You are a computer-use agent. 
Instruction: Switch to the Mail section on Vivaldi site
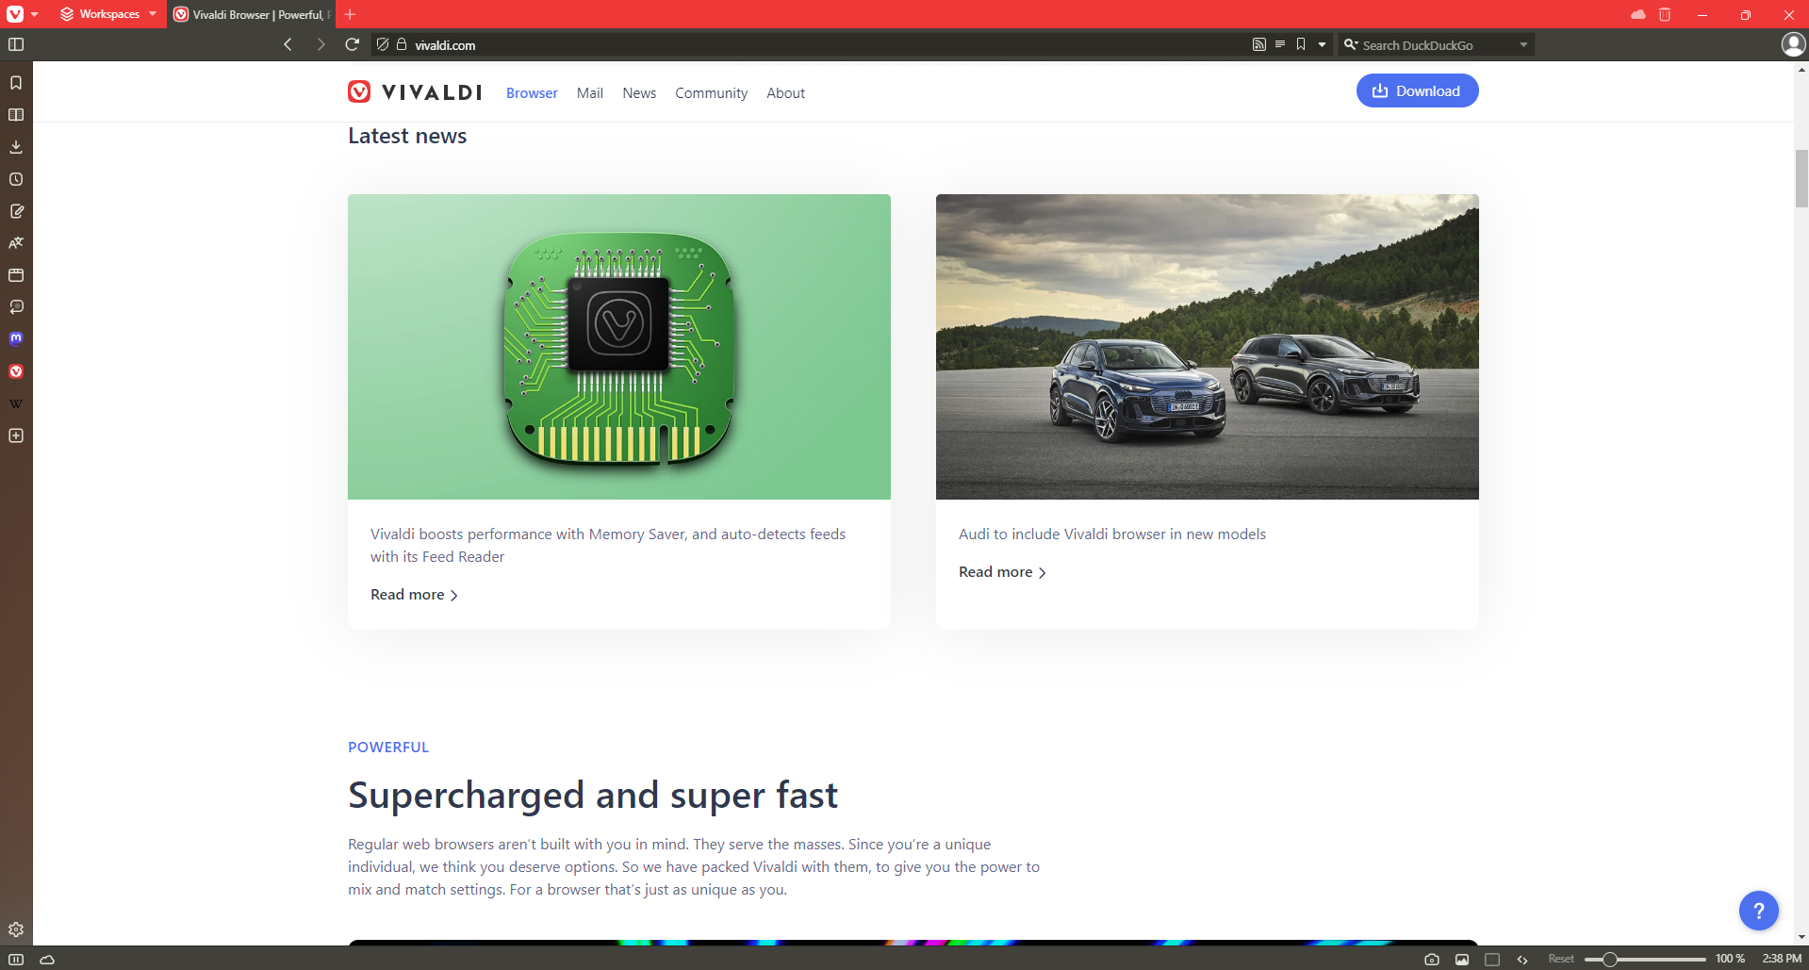click(x=589, y=92)
